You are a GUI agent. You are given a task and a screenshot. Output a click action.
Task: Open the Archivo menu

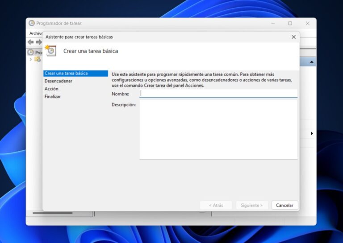36,33
